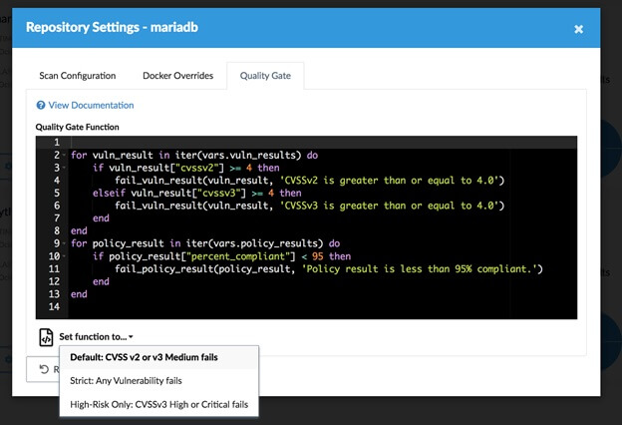Switch to the Scan Configuration tab
622x425 pixels.
pyautogui.click(x=78, y=76)
